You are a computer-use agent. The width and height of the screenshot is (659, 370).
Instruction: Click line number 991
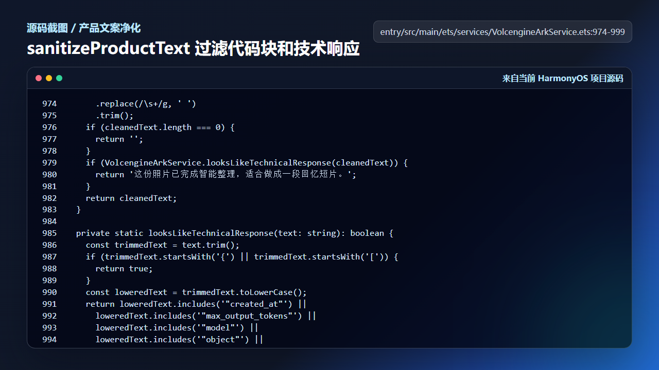pyautogui.click(x=50, y=304)
